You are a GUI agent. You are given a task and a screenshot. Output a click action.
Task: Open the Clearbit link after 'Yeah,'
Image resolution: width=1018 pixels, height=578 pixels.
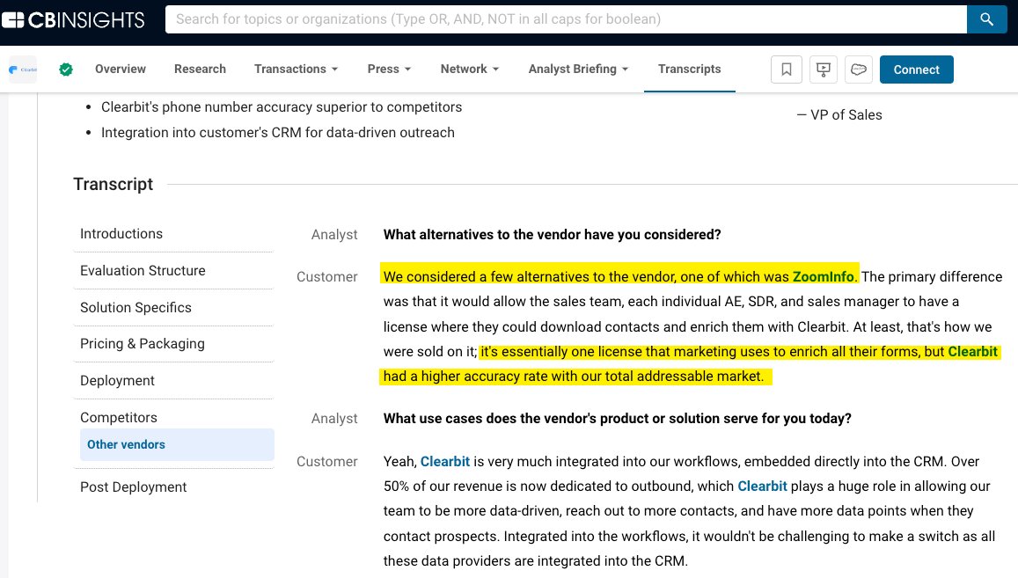pos(444,462)
